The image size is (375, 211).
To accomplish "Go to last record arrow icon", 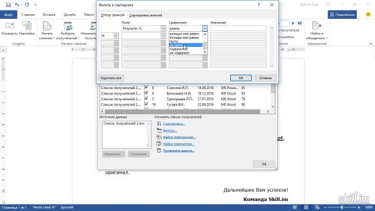I will click(x=299, y=23).
